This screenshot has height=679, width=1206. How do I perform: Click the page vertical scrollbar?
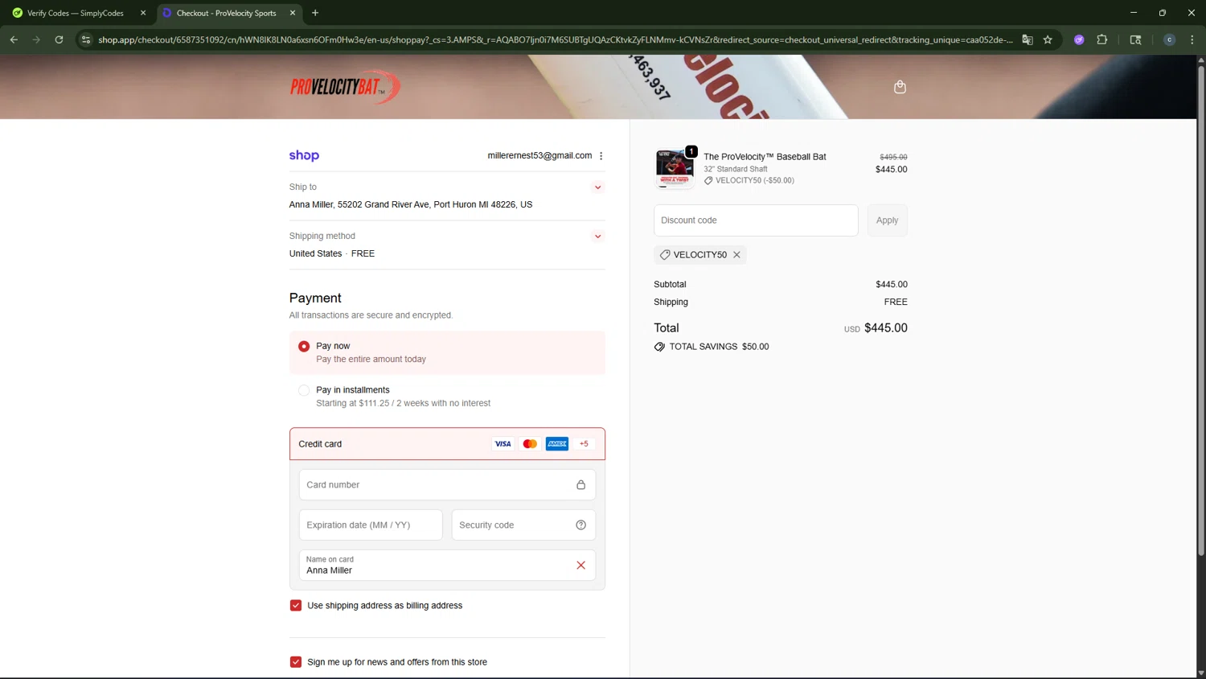[1201, 310]
